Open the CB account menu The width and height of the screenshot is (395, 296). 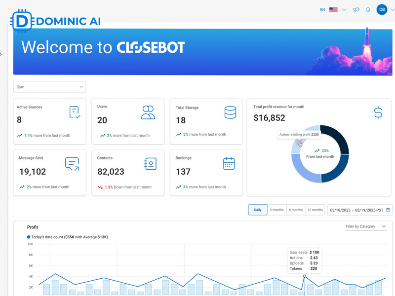(x=381, y=9)
